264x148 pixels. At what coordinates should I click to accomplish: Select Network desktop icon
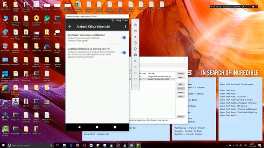(x=5, y=33)
